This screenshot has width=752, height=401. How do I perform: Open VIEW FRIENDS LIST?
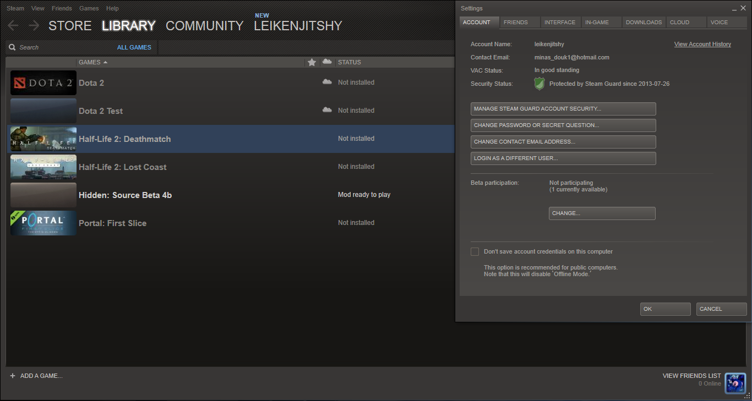(691, 376)
